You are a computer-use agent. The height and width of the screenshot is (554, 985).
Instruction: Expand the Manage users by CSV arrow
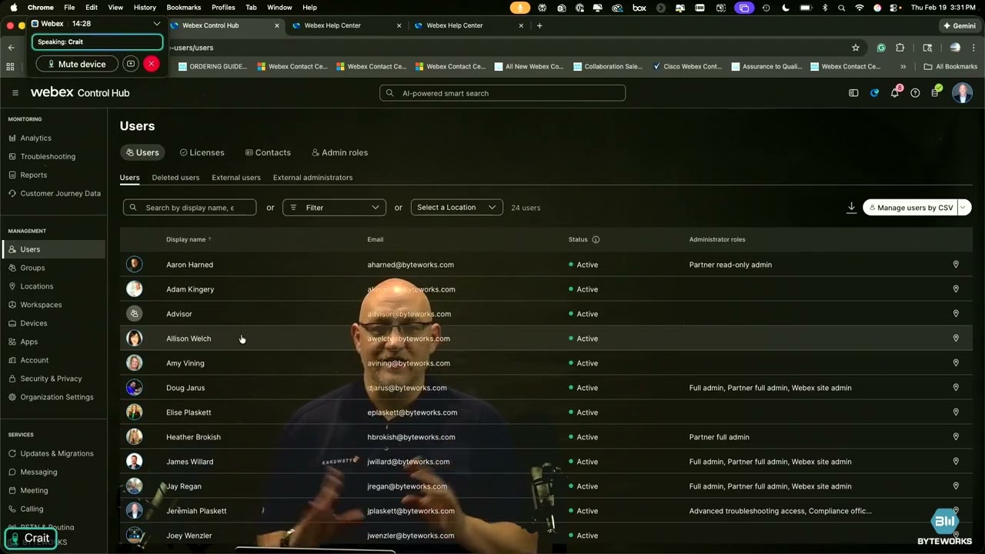pos(963,208)
